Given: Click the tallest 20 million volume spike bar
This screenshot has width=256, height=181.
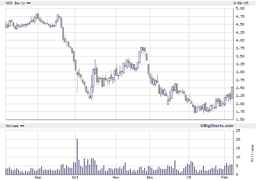Looking at the screenshot, I should (x=77, y=157).
